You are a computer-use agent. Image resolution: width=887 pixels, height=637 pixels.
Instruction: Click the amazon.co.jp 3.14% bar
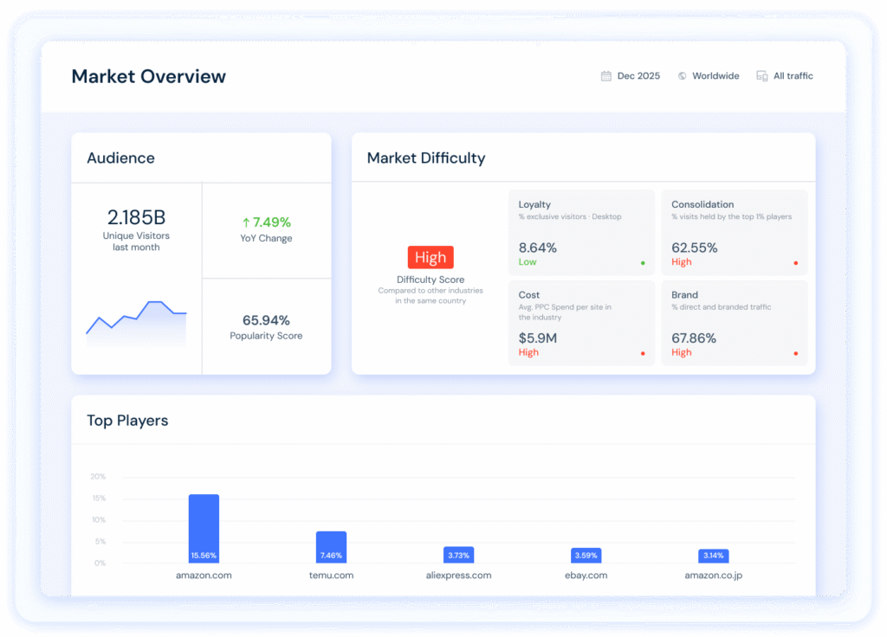(713, 556)
